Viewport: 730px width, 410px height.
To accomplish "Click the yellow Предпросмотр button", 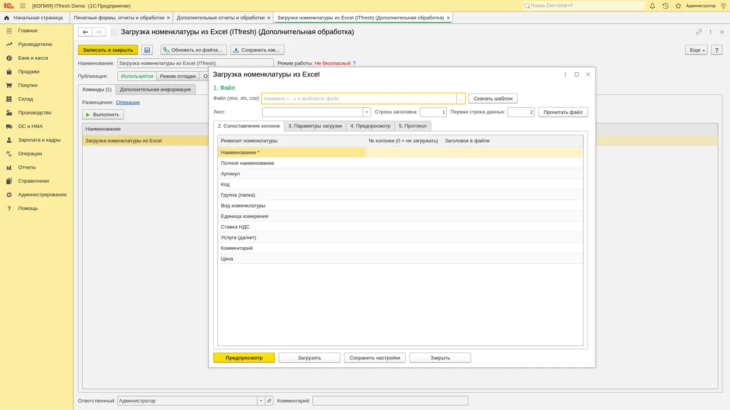I will pyautogui.click(x=244, y=358).
